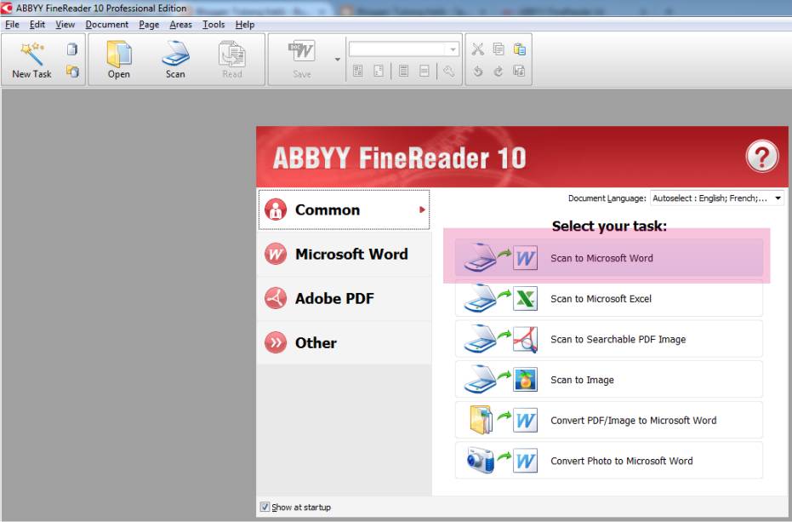The height and width of the screenshot is (522, 792).
Task: Click the Read toolbar icon
Action: click(x=232, y=54)
